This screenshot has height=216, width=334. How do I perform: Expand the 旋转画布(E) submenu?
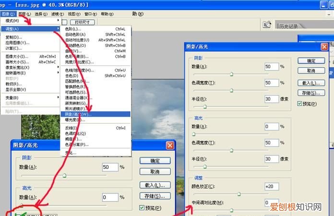pyautogui.click(x=30, y=73)
